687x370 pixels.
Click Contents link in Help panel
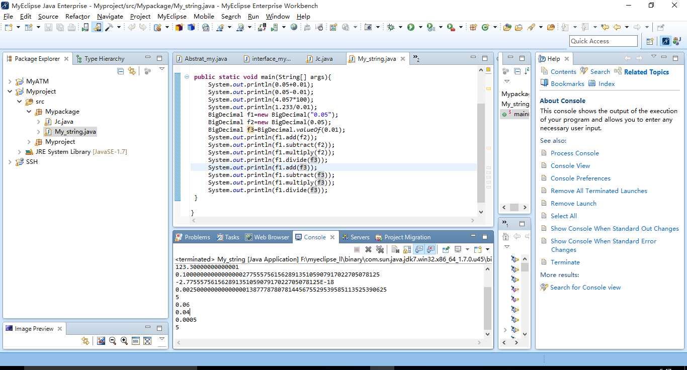[x=563, y=72]
